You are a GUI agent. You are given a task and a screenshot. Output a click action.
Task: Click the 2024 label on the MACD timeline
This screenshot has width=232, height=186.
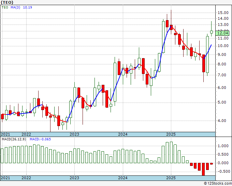tap(123, 178)
